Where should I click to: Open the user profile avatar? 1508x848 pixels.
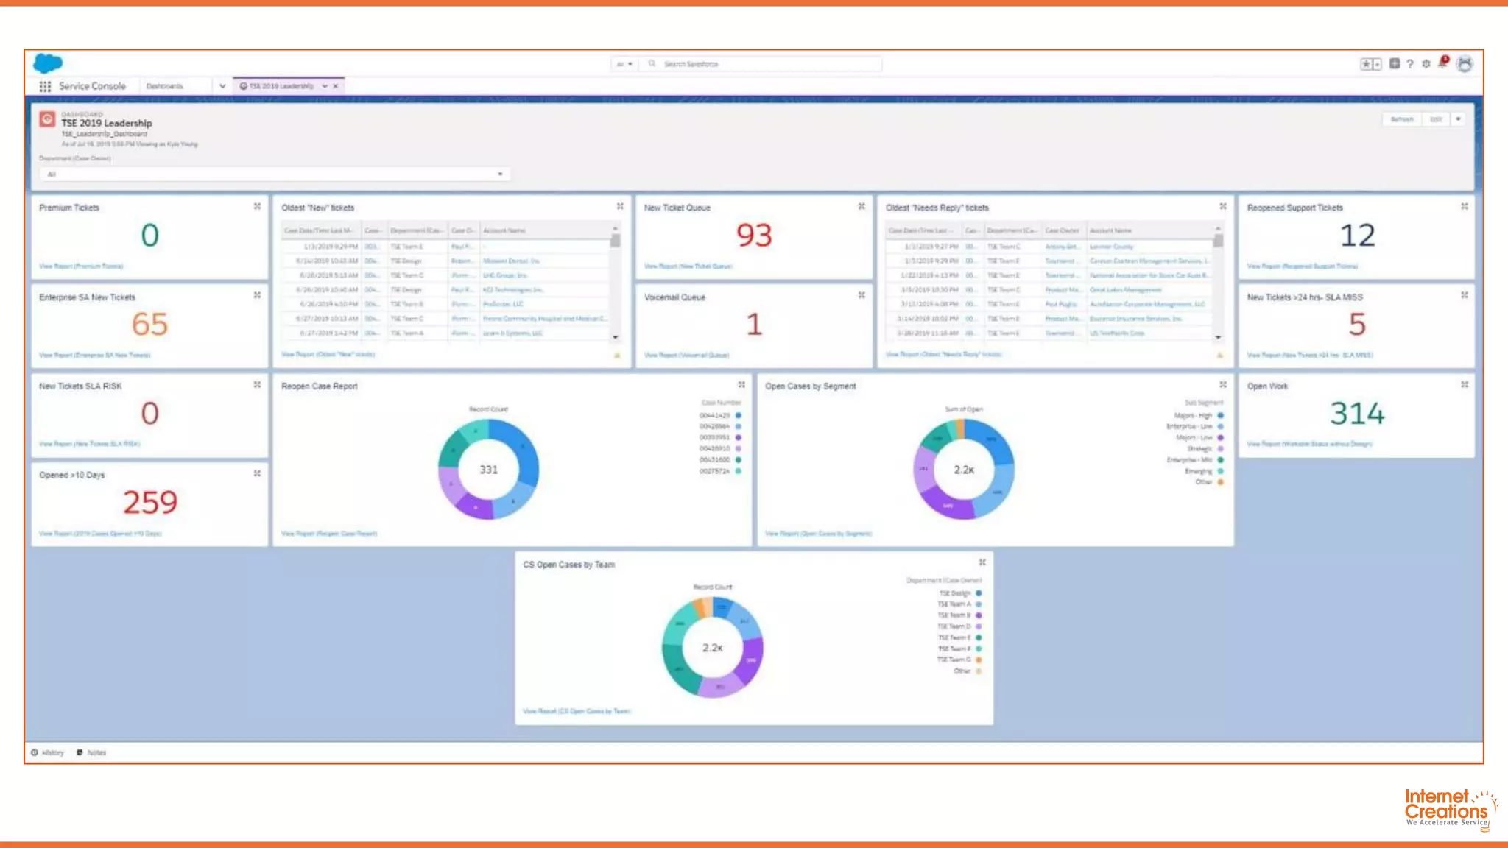point(1465,64)
